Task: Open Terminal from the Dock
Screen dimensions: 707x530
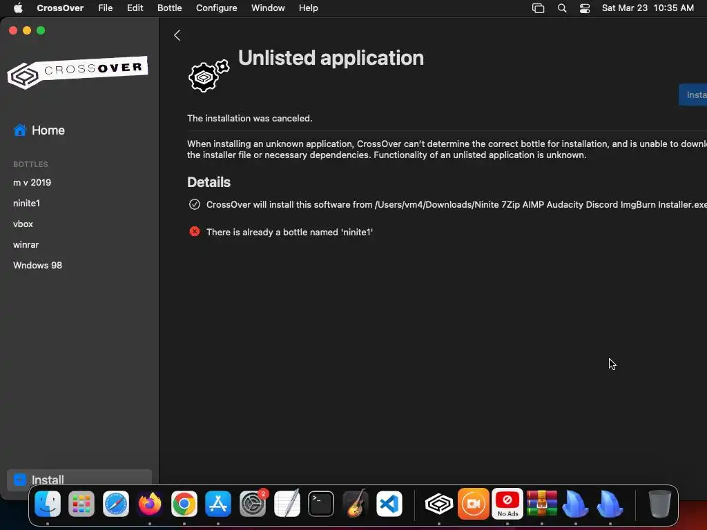Action: click(x=321, y=503)
